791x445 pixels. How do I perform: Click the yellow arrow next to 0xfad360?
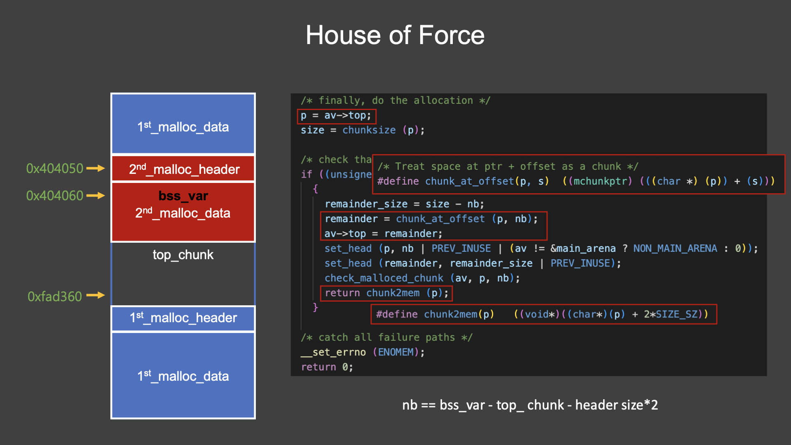[x=96, y=295]
